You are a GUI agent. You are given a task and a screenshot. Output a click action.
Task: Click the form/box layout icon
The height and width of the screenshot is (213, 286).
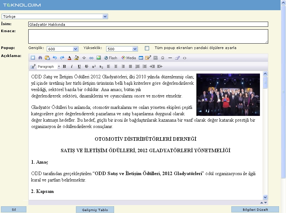click(156, 58)
